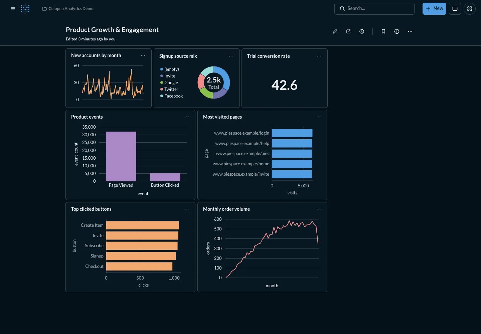481x334 pixels.
Task: Click Edited 3 minutes ago by you text
Action: point(91,39)
